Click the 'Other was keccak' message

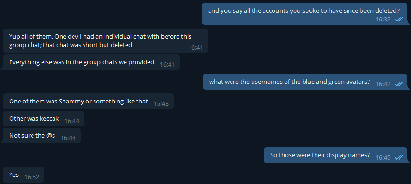(43, 119)
